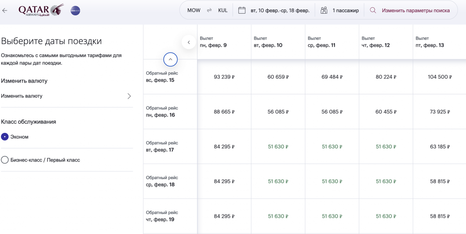Choose 60 659 ₽ fare for Feb 10–15
Image resolution: width=466 pixels, height=234 pixels.
[278, 77]
